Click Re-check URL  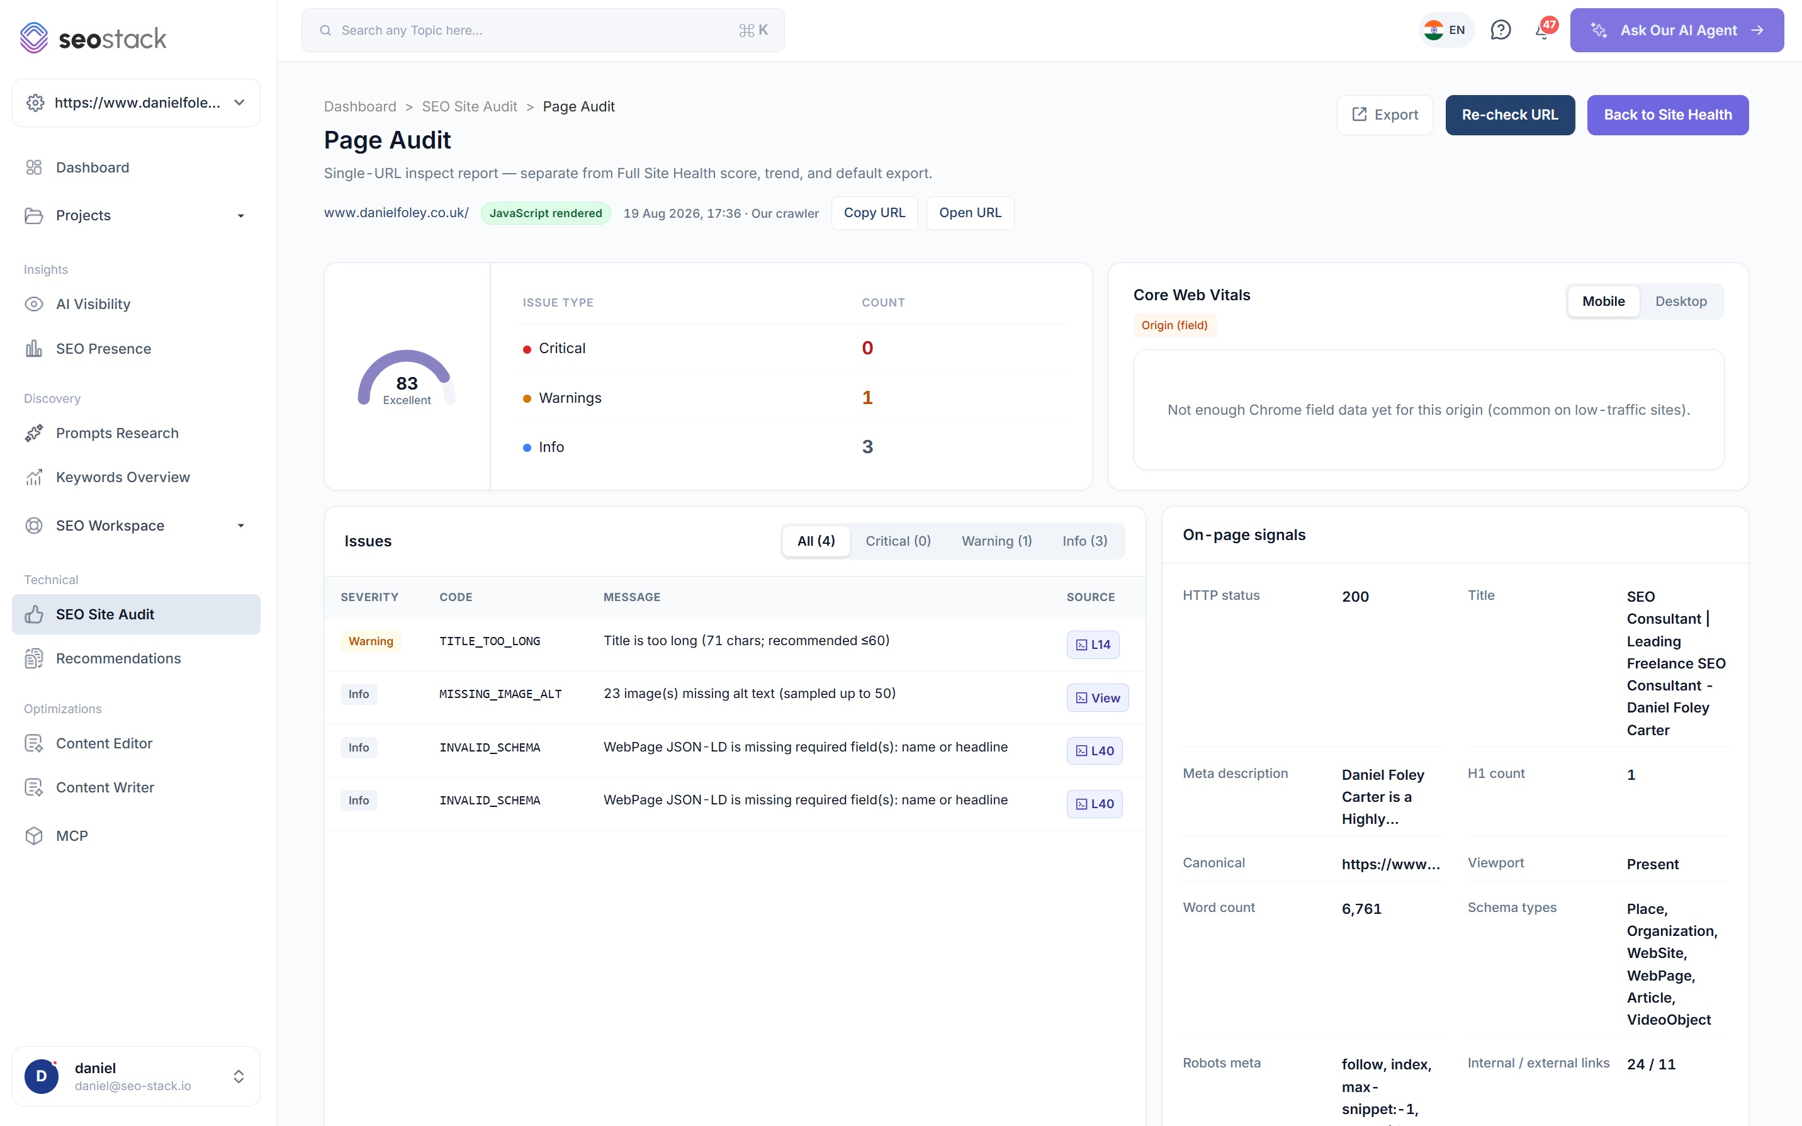pos(1509,115)
